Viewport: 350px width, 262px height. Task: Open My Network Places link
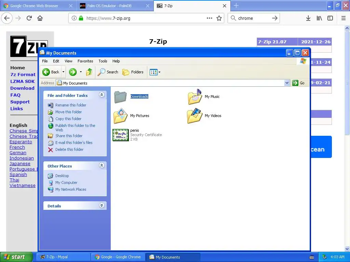[71, 189]
